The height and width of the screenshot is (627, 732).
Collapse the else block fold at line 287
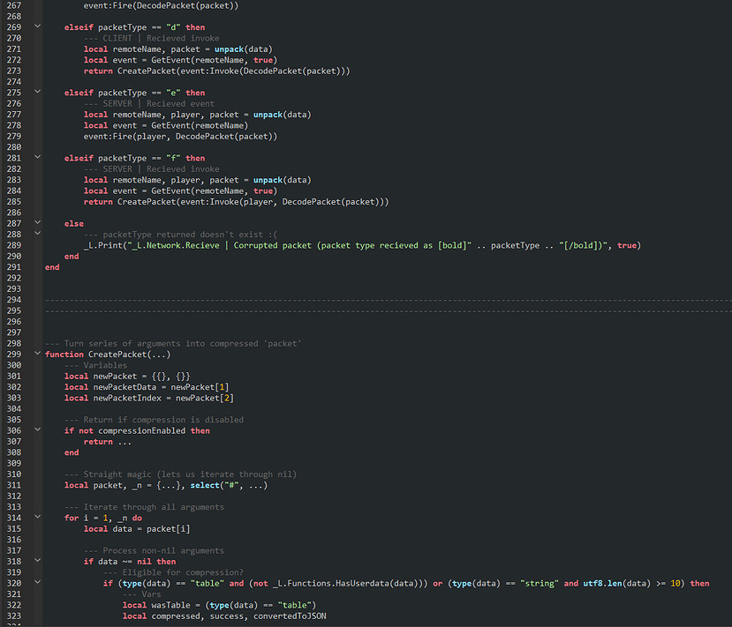38,222
